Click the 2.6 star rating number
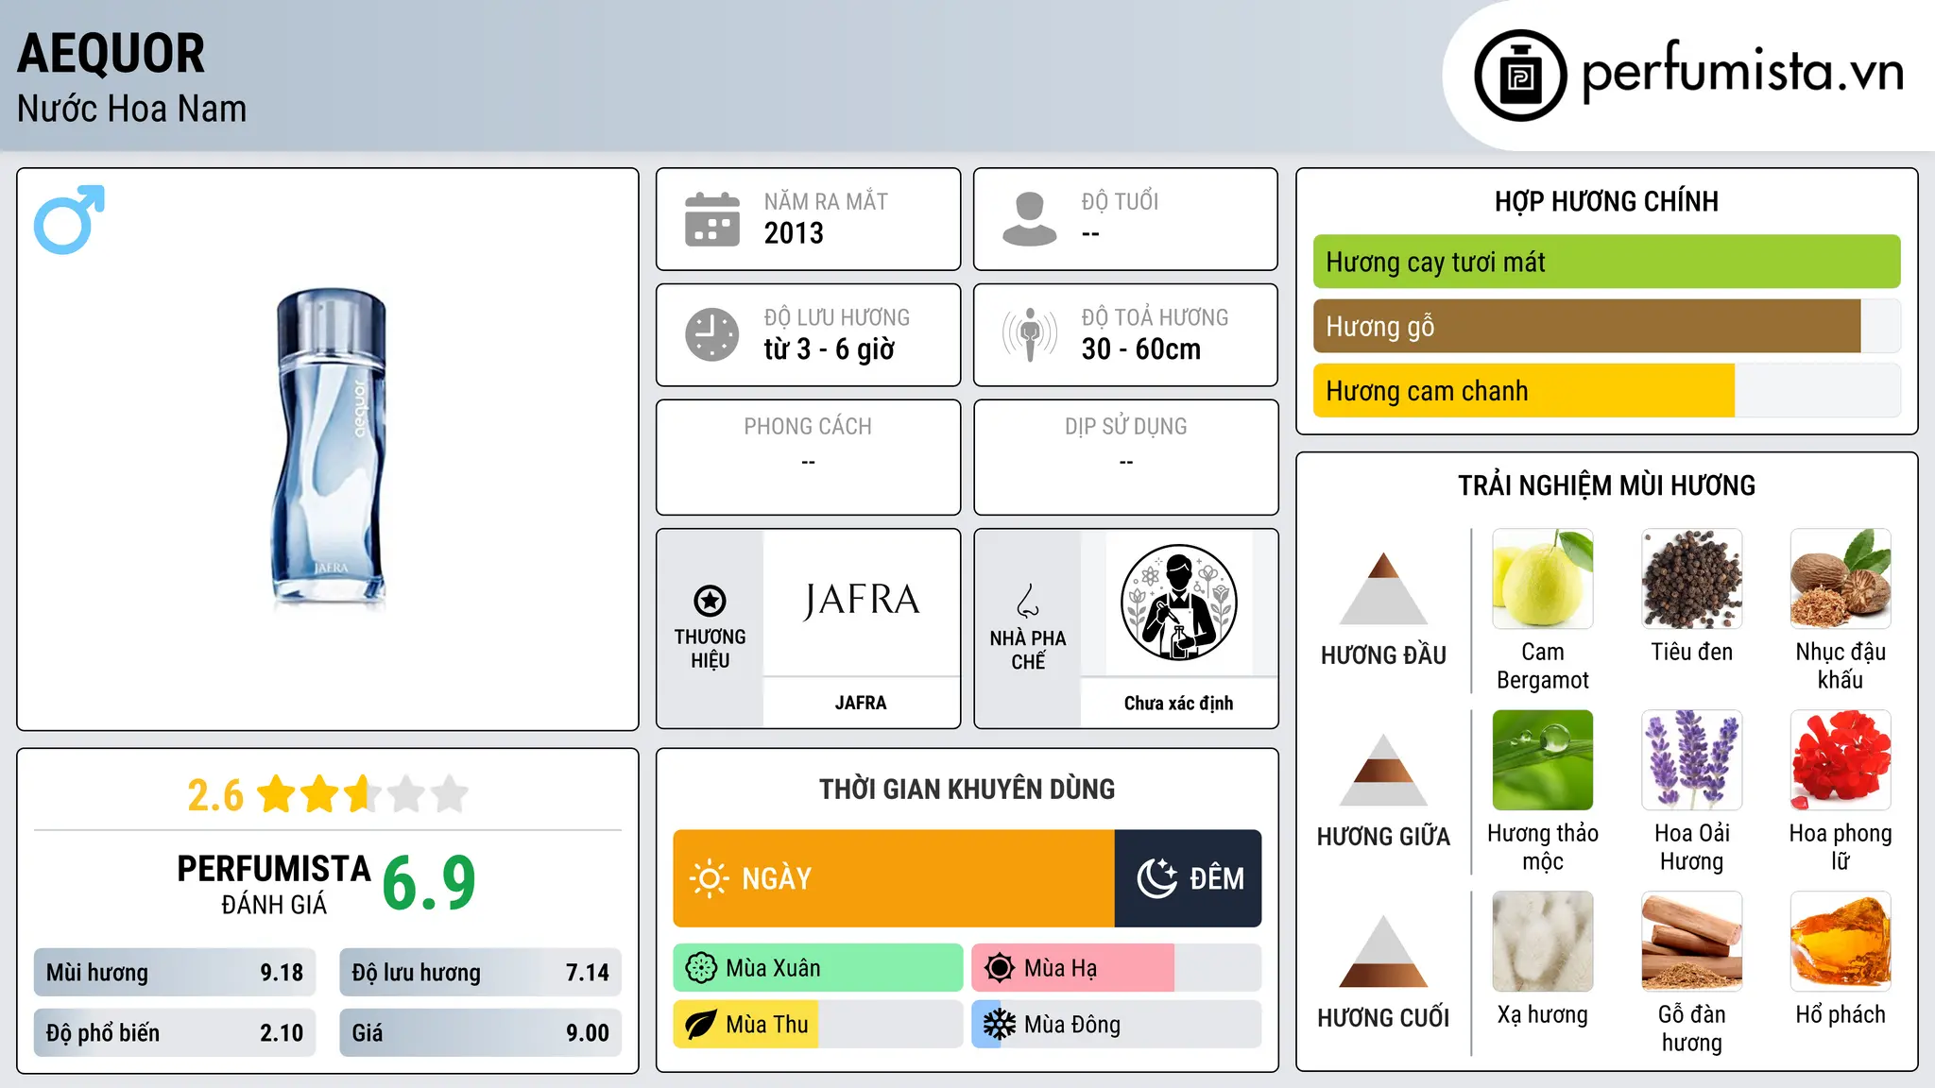The width and height of the screenshot is (1935, 1088). coord(215,795)
